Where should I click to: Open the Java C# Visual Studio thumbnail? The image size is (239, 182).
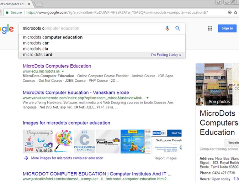pos(38,141)
